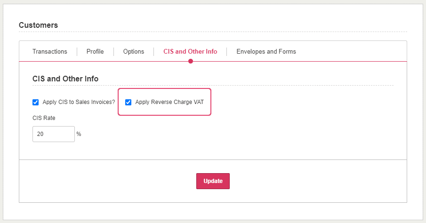Click the 'Apply Reverse Charge VAT' label text
Viewport: 426px width, 223px height.
pyautogui.click(x=169, y=102)
